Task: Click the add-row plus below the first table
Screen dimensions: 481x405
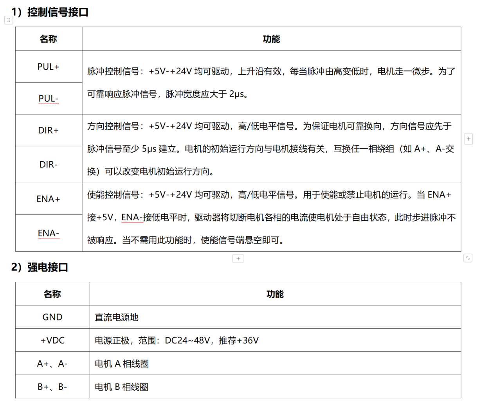Action: tap(238, 259)
